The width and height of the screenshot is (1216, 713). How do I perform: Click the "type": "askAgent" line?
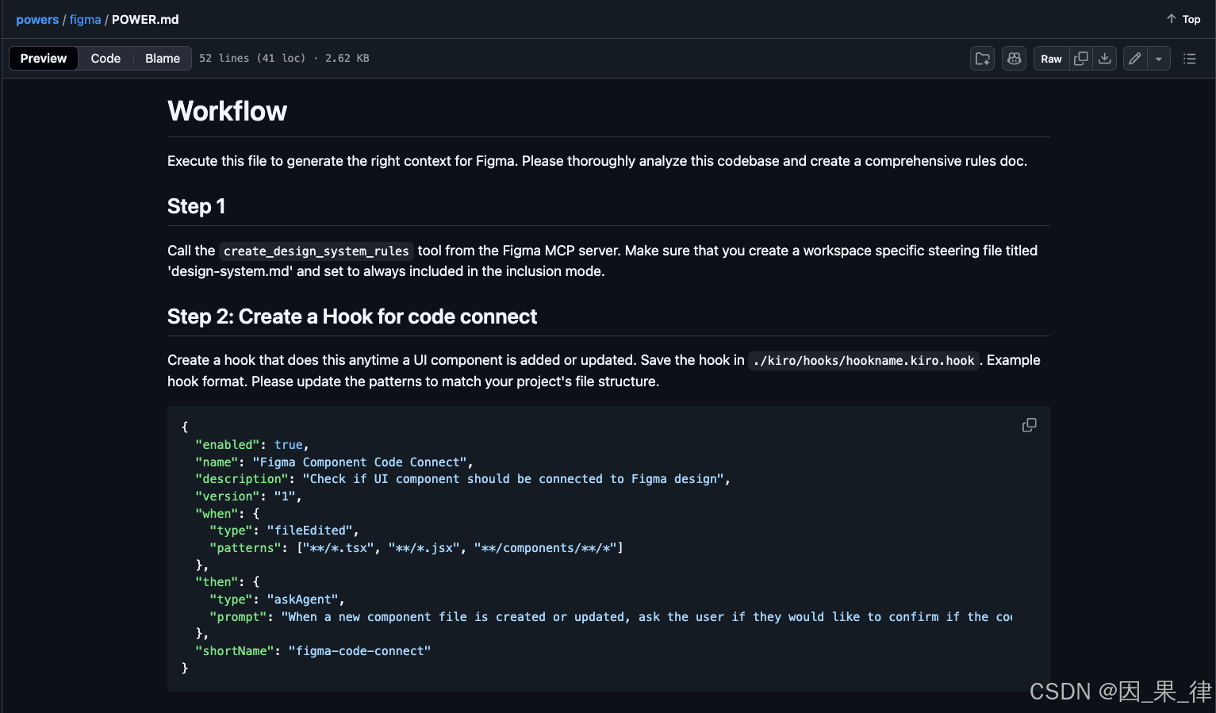tap(277, 600)
